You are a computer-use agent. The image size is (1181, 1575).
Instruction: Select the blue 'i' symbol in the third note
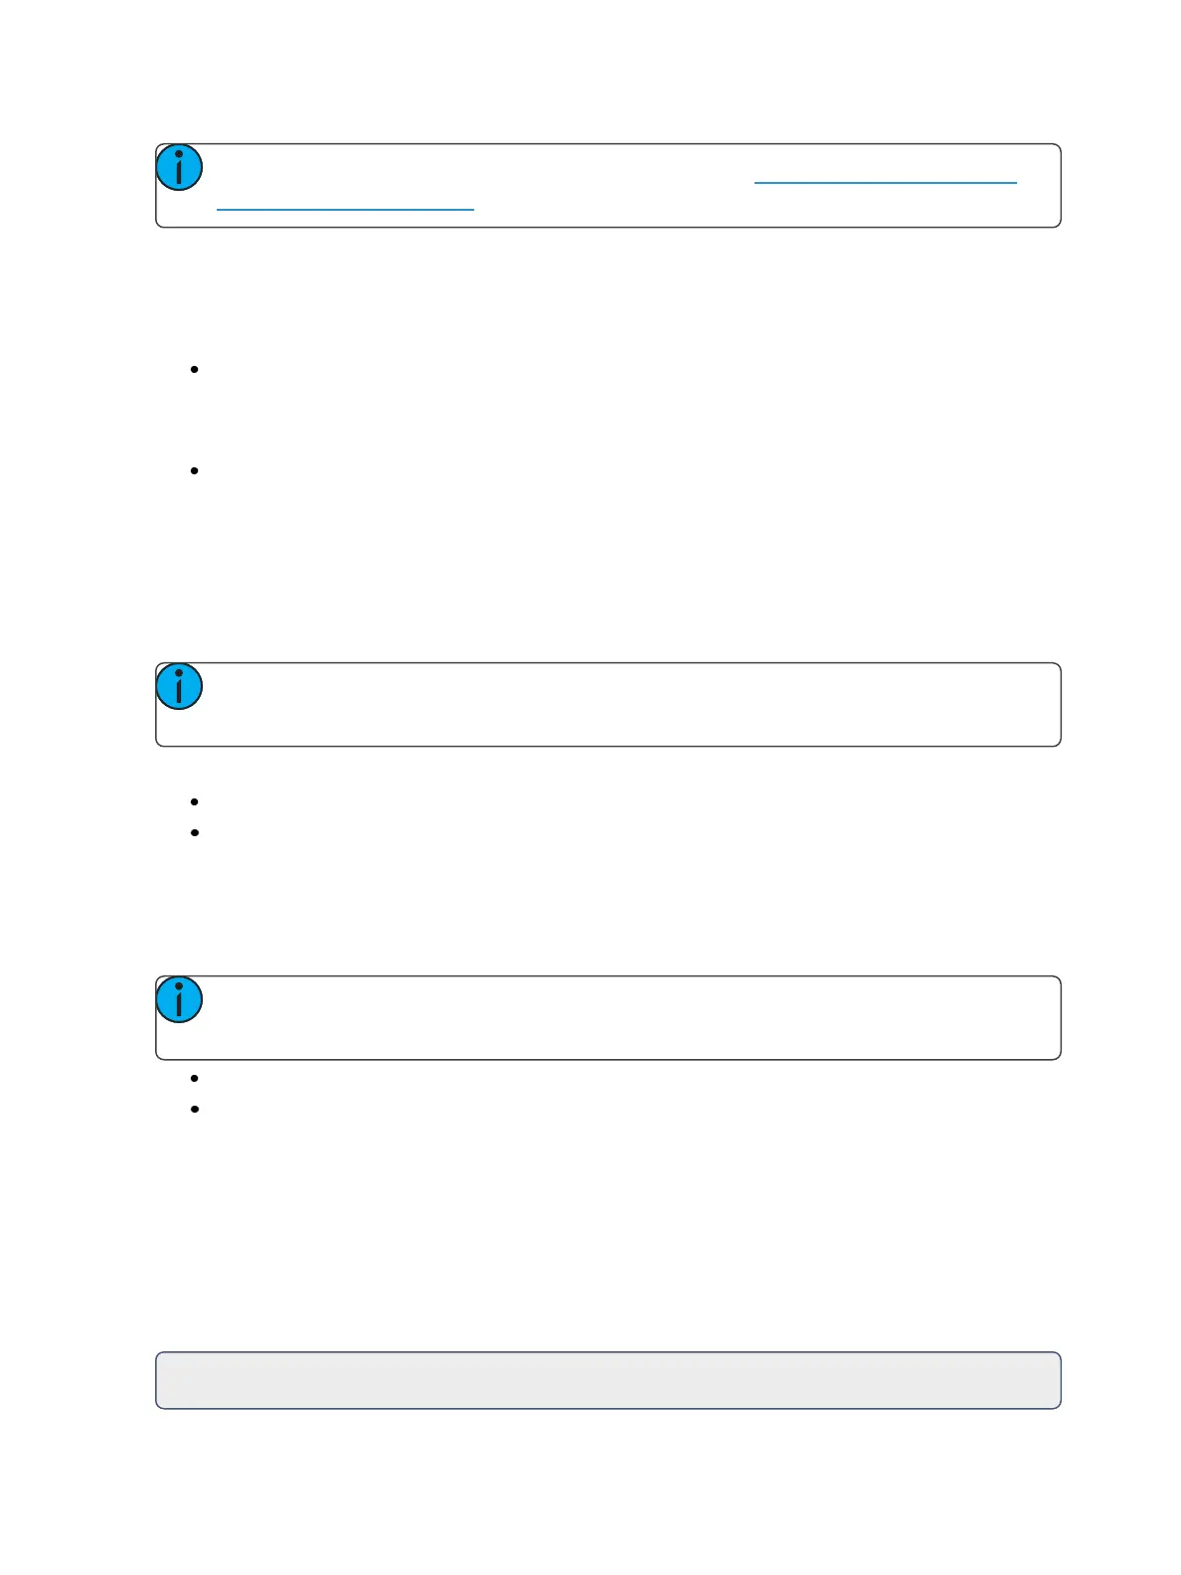pos(180,999)
